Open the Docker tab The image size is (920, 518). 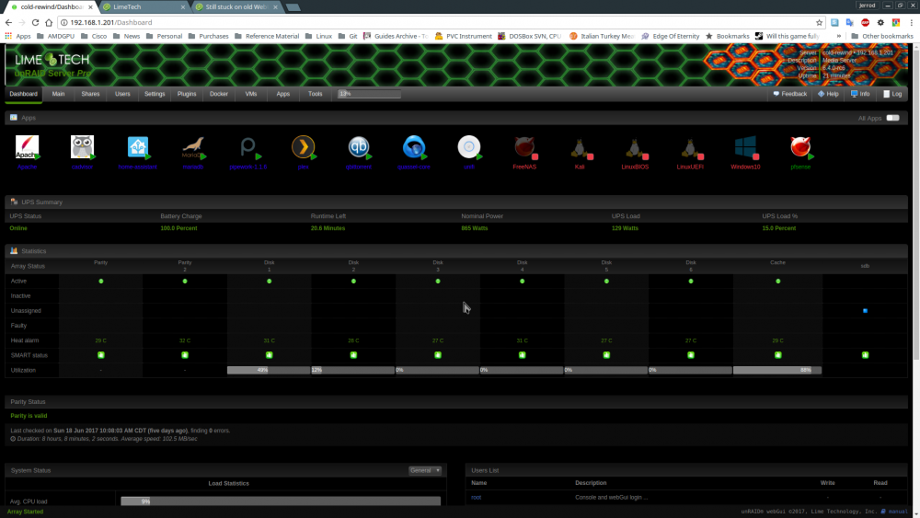pos(219,94)
